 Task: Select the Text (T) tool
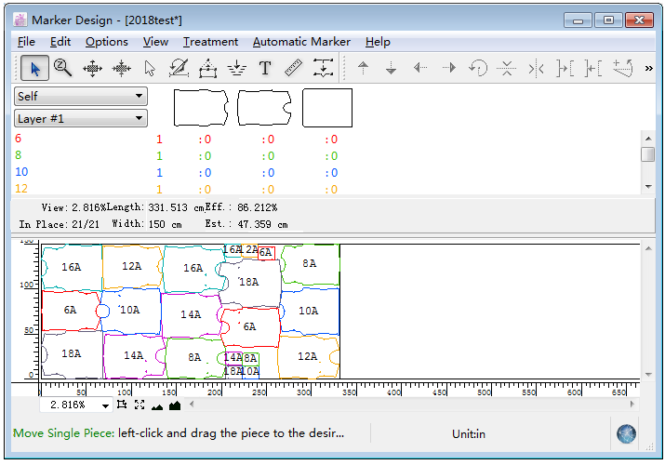(265, 68)
